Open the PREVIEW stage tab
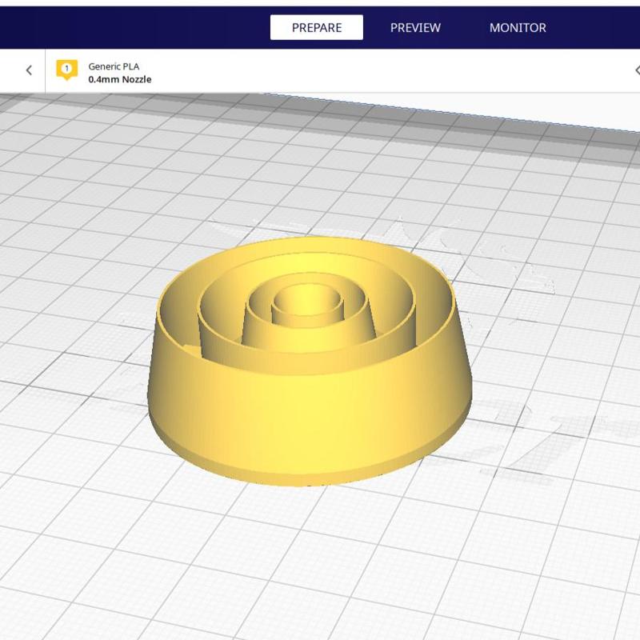Image resolution: width=640 pixels, height=640 pixels. tap(415, 27)
